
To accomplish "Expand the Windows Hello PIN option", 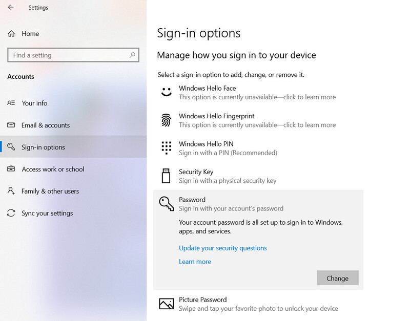I will tap(258, 148).
